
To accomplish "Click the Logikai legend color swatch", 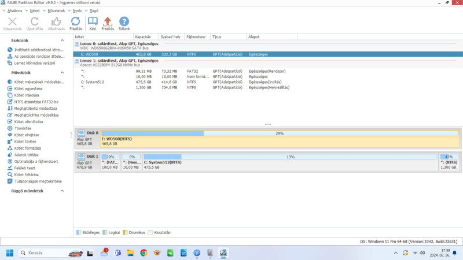I will coord(105,232).
